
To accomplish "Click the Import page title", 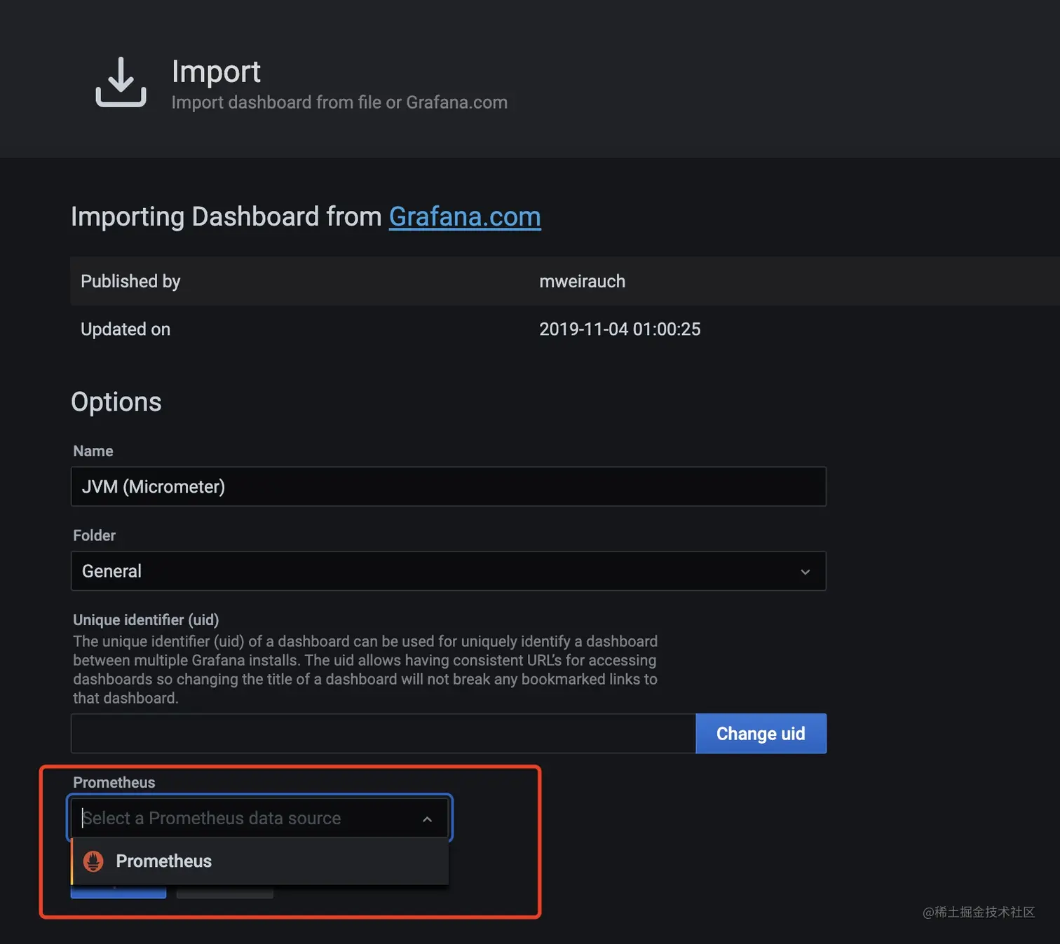I will pyautogui.click(x=216, y=71).
